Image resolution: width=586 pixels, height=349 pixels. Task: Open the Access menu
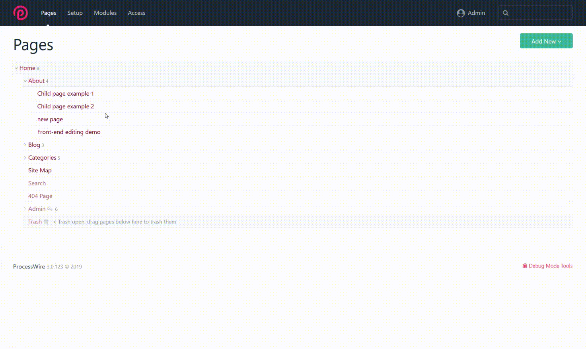[x=136, y=13]
